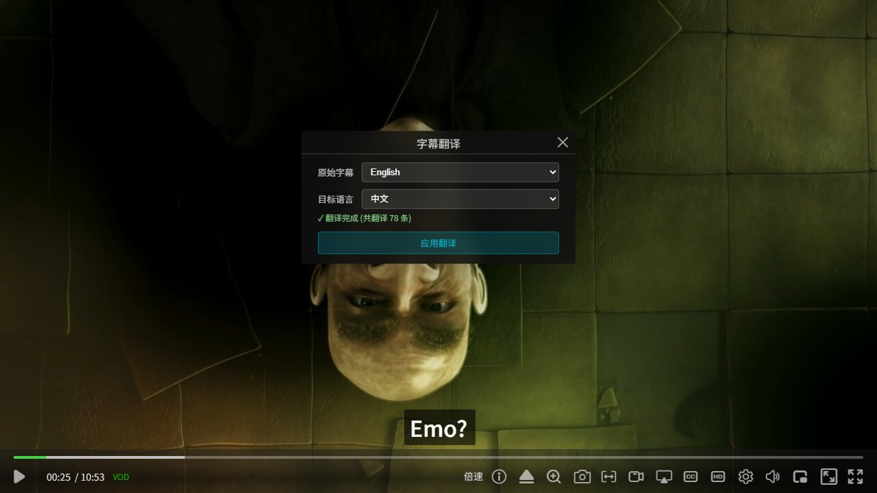Close the 字幕翻译 dialog
This screenshot has width=877, height=493.
(563, 142)
